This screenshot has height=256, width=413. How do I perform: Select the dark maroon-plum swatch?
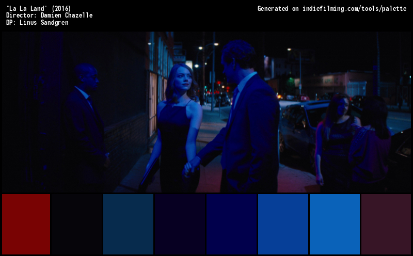point(386,224)
